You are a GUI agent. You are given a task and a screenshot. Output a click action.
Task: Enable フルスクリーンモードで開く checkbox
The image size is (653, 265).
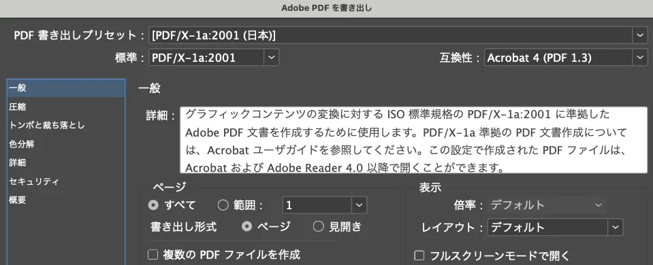[419, 255]
